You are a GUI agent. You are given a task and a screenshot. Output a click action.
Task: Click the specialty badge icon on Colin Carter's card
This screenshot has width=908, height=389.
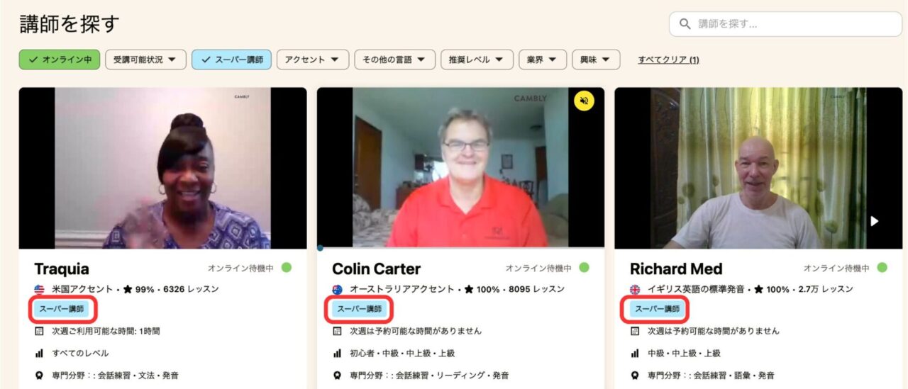coord(338,375)
